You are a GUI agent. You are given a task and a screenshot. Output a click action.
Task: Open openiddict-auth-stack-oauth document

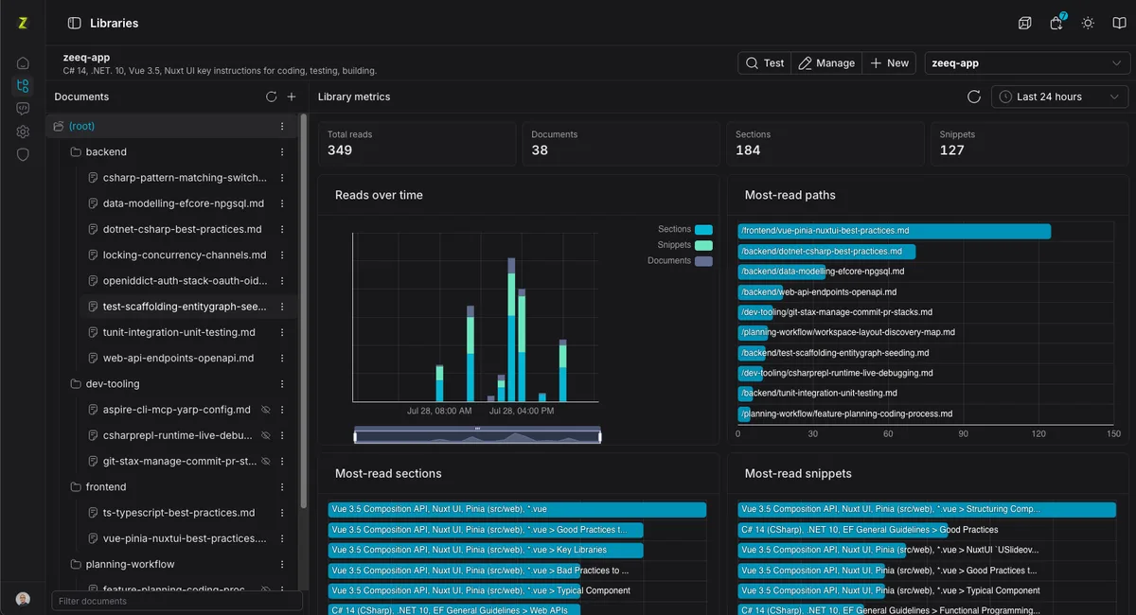tap(185, 280)
